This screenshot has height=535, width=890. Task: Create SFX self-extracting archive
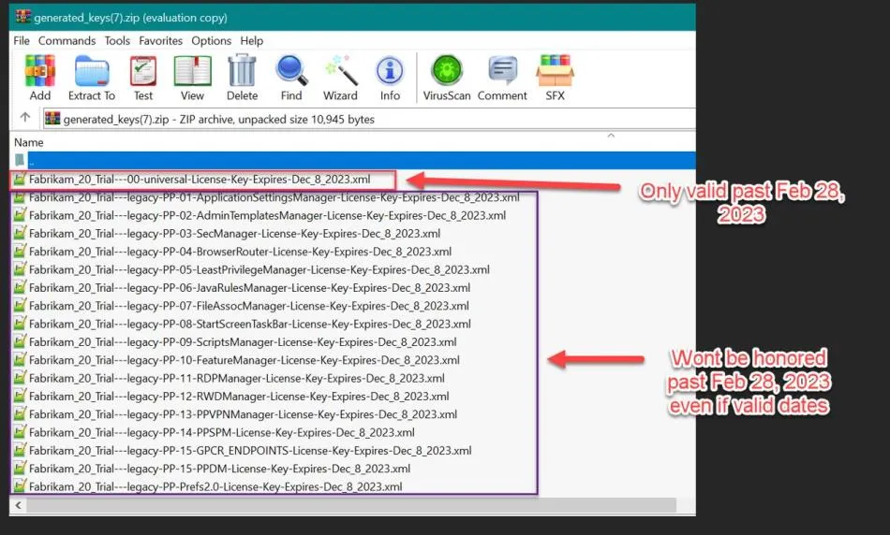555,77
